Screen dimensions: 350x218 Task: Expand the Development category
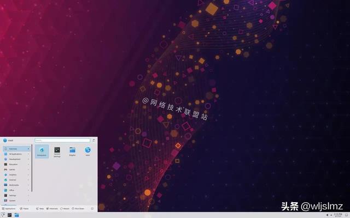pos(15,159)
